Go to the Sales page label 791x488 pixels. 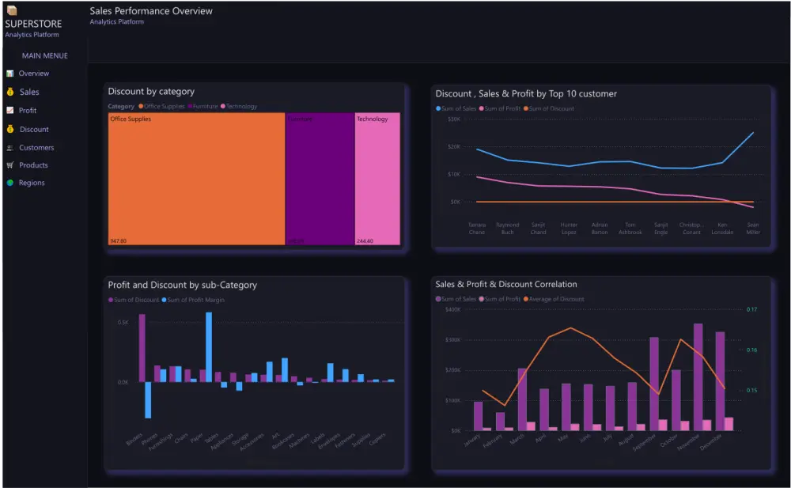[x=29, y=92]
